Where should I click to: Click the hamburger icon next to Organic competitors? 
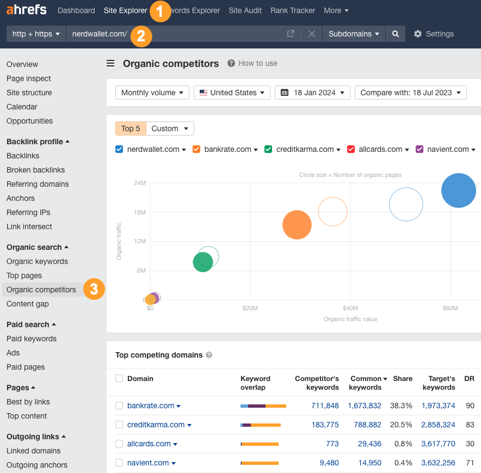click(110, 63)
